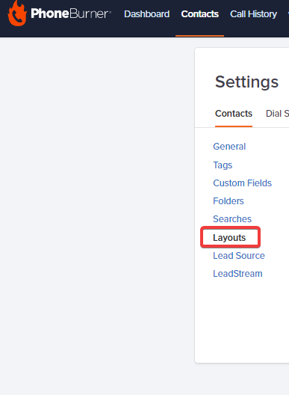Click the gray page background beside Settings panel

click(97, 201)
